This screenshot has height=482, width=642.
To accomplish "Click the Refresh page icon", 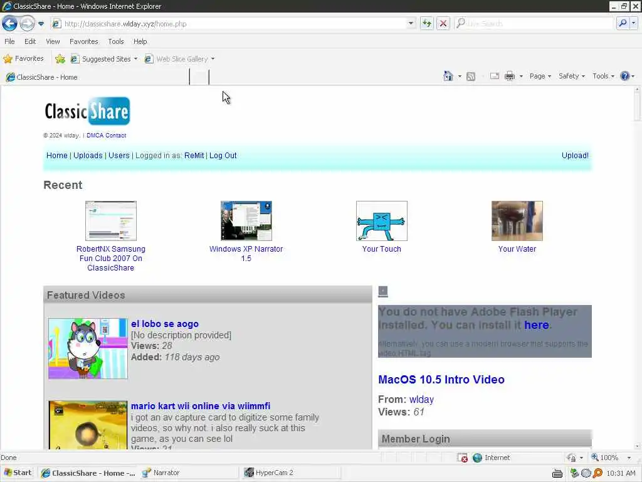I will pyautogui.click(x=426, y=23).
